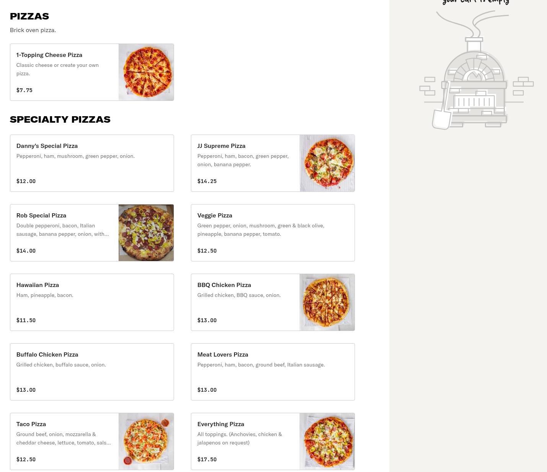The width and height of the screenshot is (547, 472).
Task: Select the Meat Lovers Pizza title
Action: pyautogui.click(x=223, y=355)
